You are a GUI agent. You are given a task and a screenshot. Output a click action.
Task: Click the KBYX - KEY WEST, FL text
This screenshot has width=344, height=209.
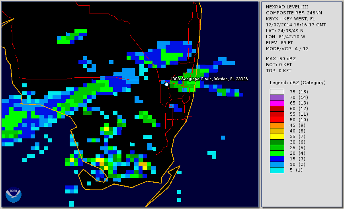point(291,19)
